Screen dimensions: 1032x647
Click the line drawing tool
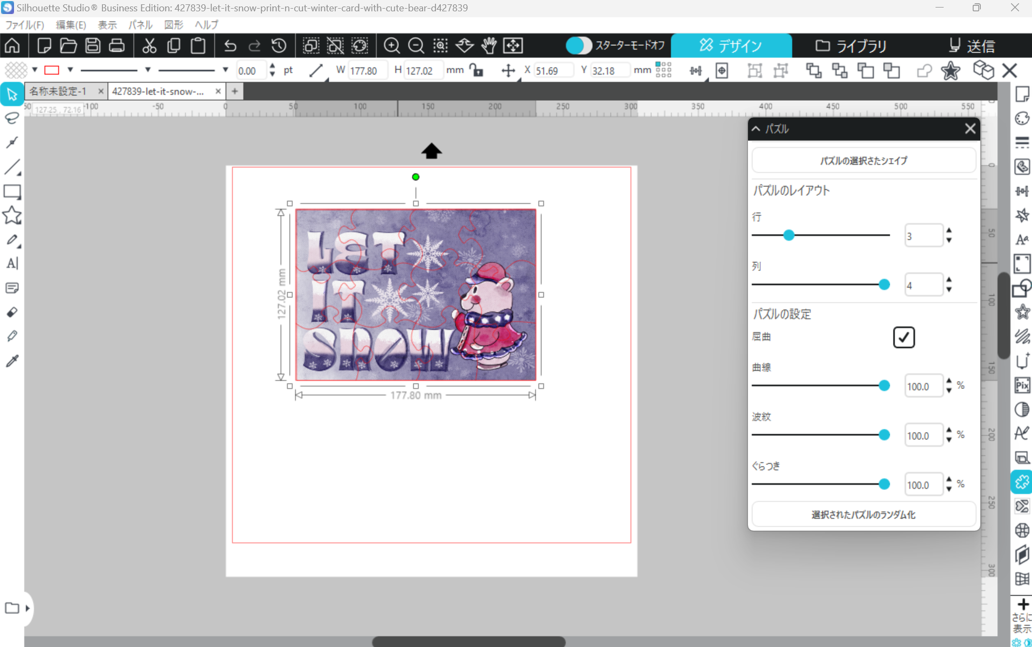(12, 167)
